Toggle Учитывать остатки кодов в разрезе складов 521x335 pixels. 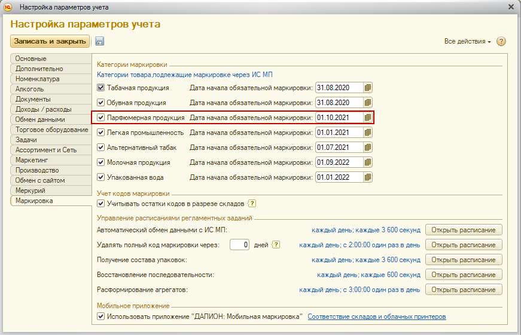pos(100,204)
